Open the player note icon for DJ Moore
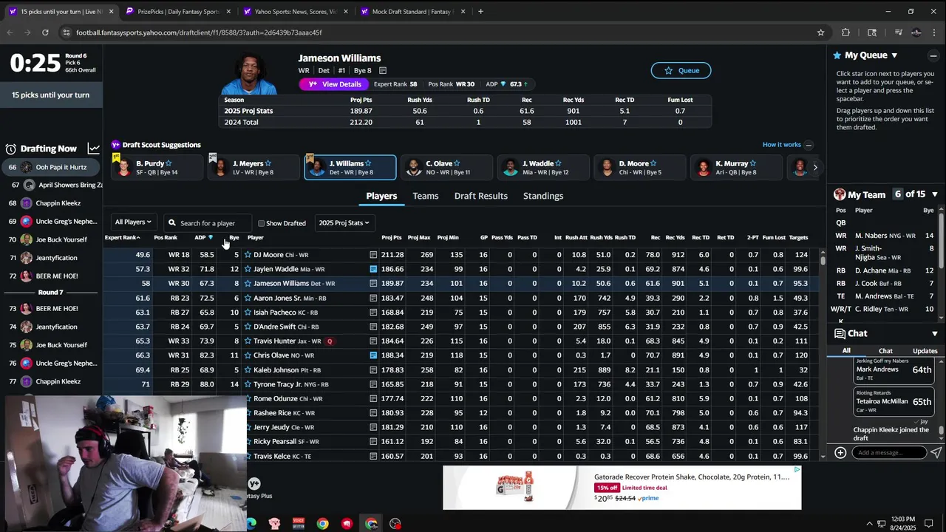 click(x=373, y=255)
